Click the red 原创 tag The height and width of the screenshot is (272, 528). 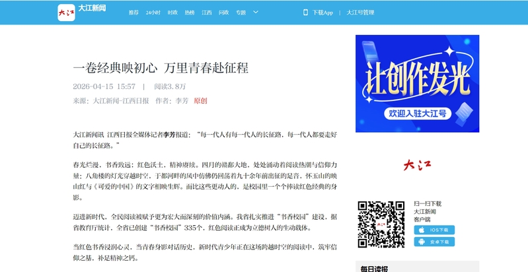[x=200, y=101]
